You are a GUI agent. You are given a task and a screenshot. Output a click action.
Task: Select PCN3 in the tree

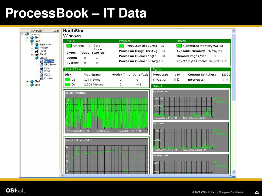(x=47, y=75)
